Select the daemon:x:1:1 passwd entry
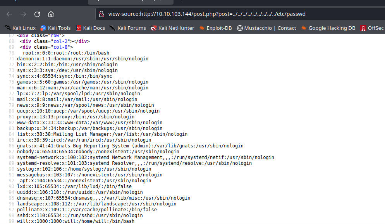The width and height of the screenshot is (385, 224). coord(83,59)
